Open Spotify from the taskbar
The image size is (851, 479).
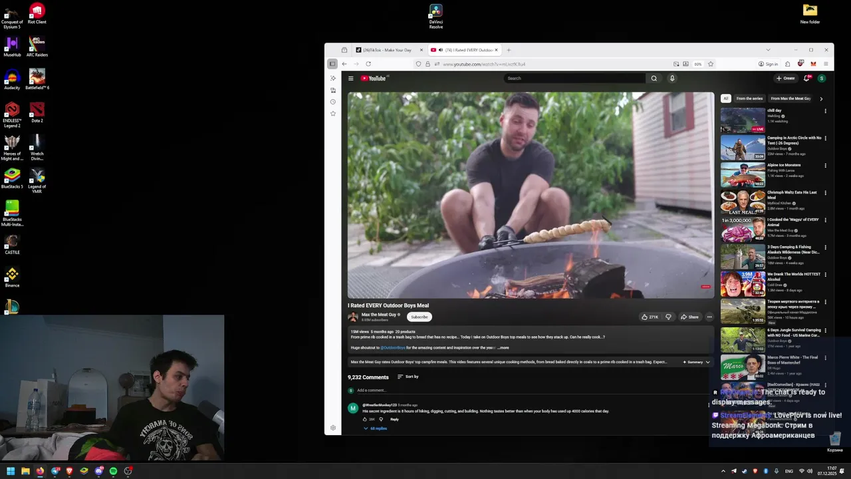point(113,471)
